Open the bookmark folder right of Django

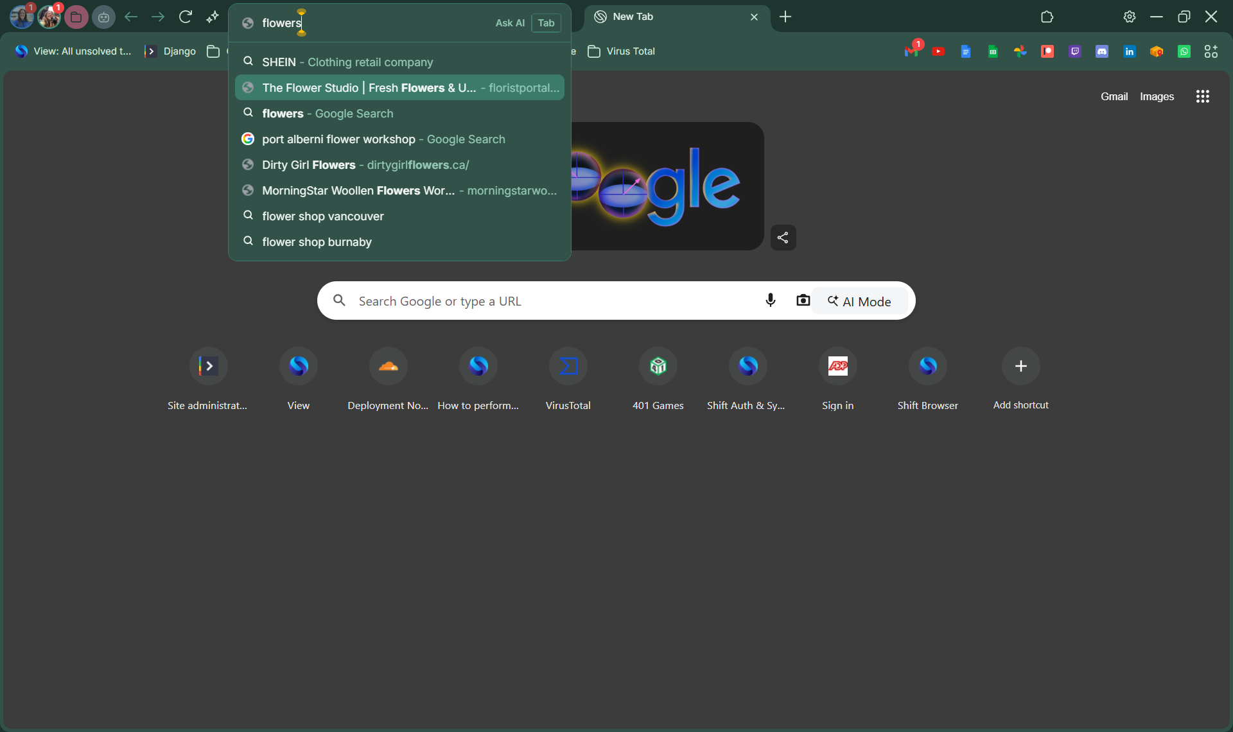click(214, 51)
